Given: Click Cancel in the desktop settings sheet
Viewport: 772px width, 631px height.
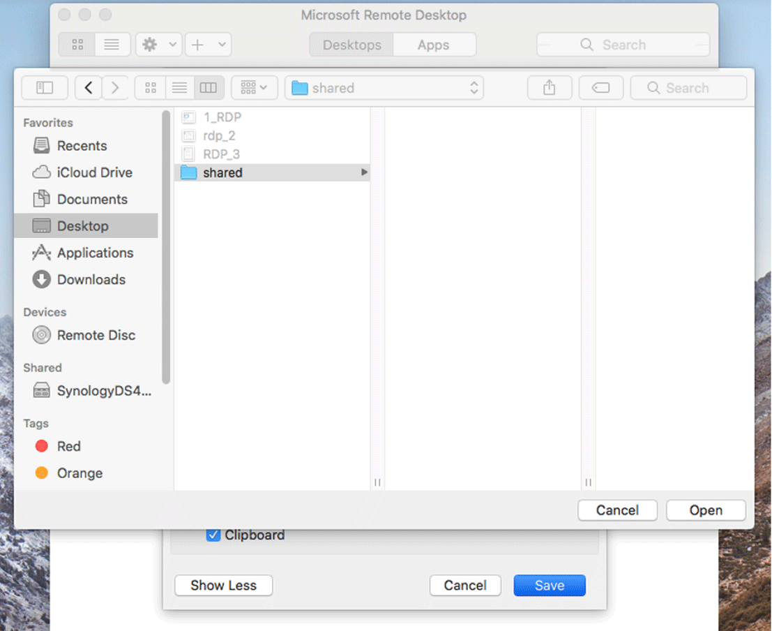Looking at the screenshot, I should [465, 586].
